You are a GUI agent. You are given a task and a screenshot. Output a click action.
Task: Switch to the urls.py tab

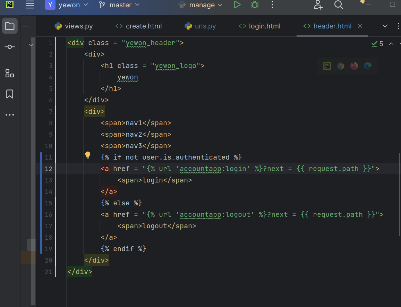pyautogui.click(x=200, y=26)
